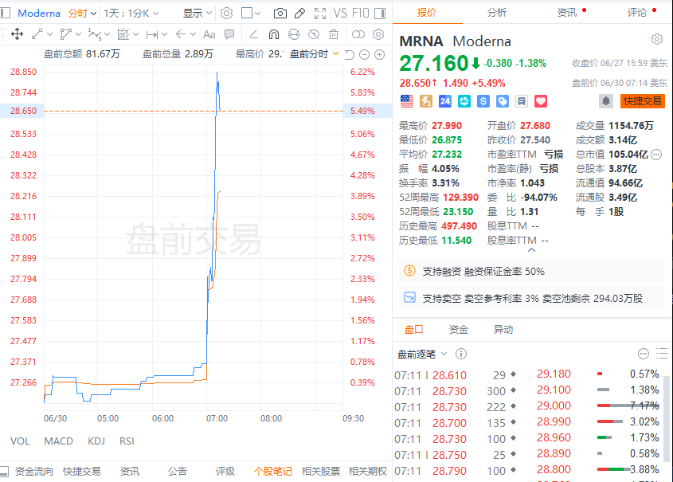Open quote panel settings gear

pos(657,40)
